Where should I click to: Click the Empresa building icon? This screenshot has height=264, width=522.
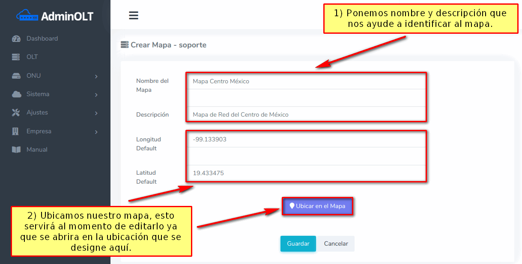point(16,131)
